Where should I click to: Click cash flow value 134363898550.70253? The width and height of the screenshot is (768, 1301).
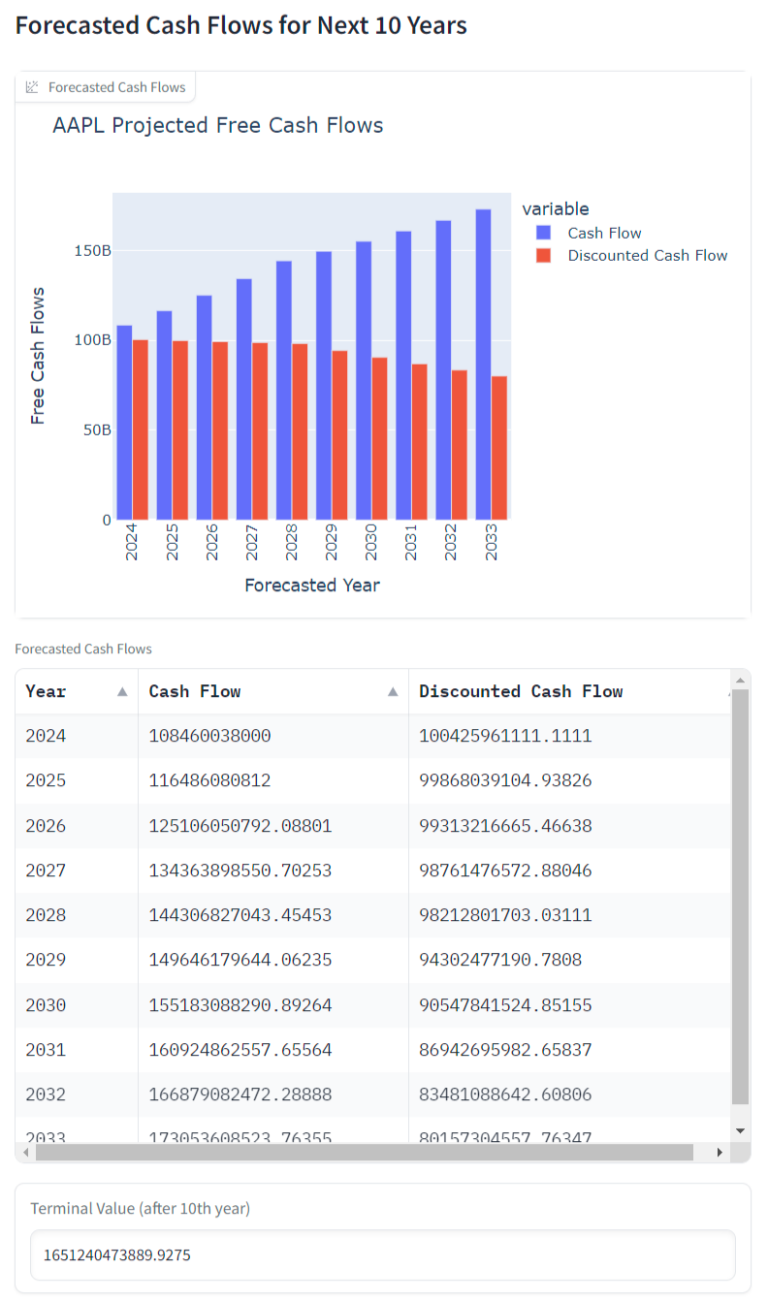[240, 871]
